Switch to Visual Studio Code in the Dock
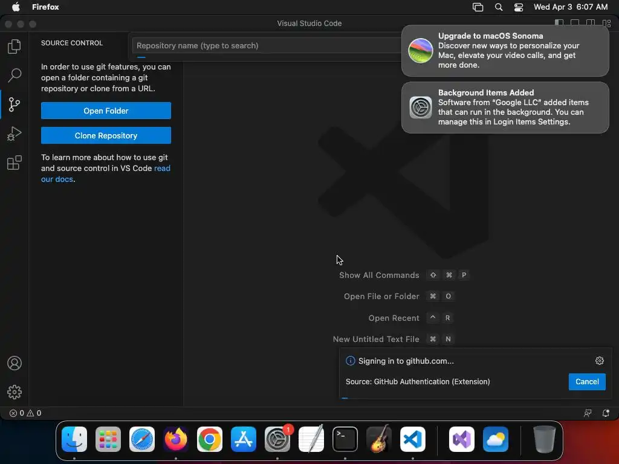 pyautogui.click(x=412, y=439)
